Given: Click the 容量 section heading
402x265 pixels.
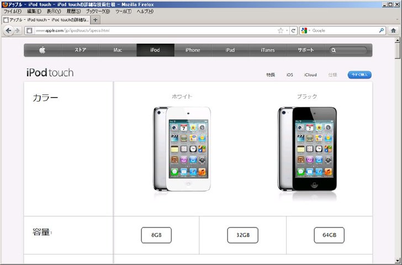Looking at the screenshot, I should 41,232.
